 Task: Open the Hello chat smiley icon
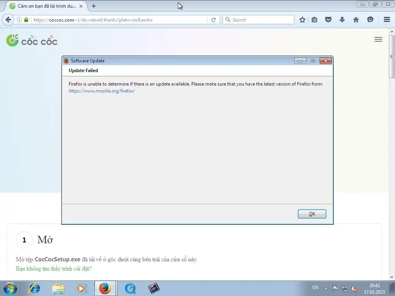(370, 20)
